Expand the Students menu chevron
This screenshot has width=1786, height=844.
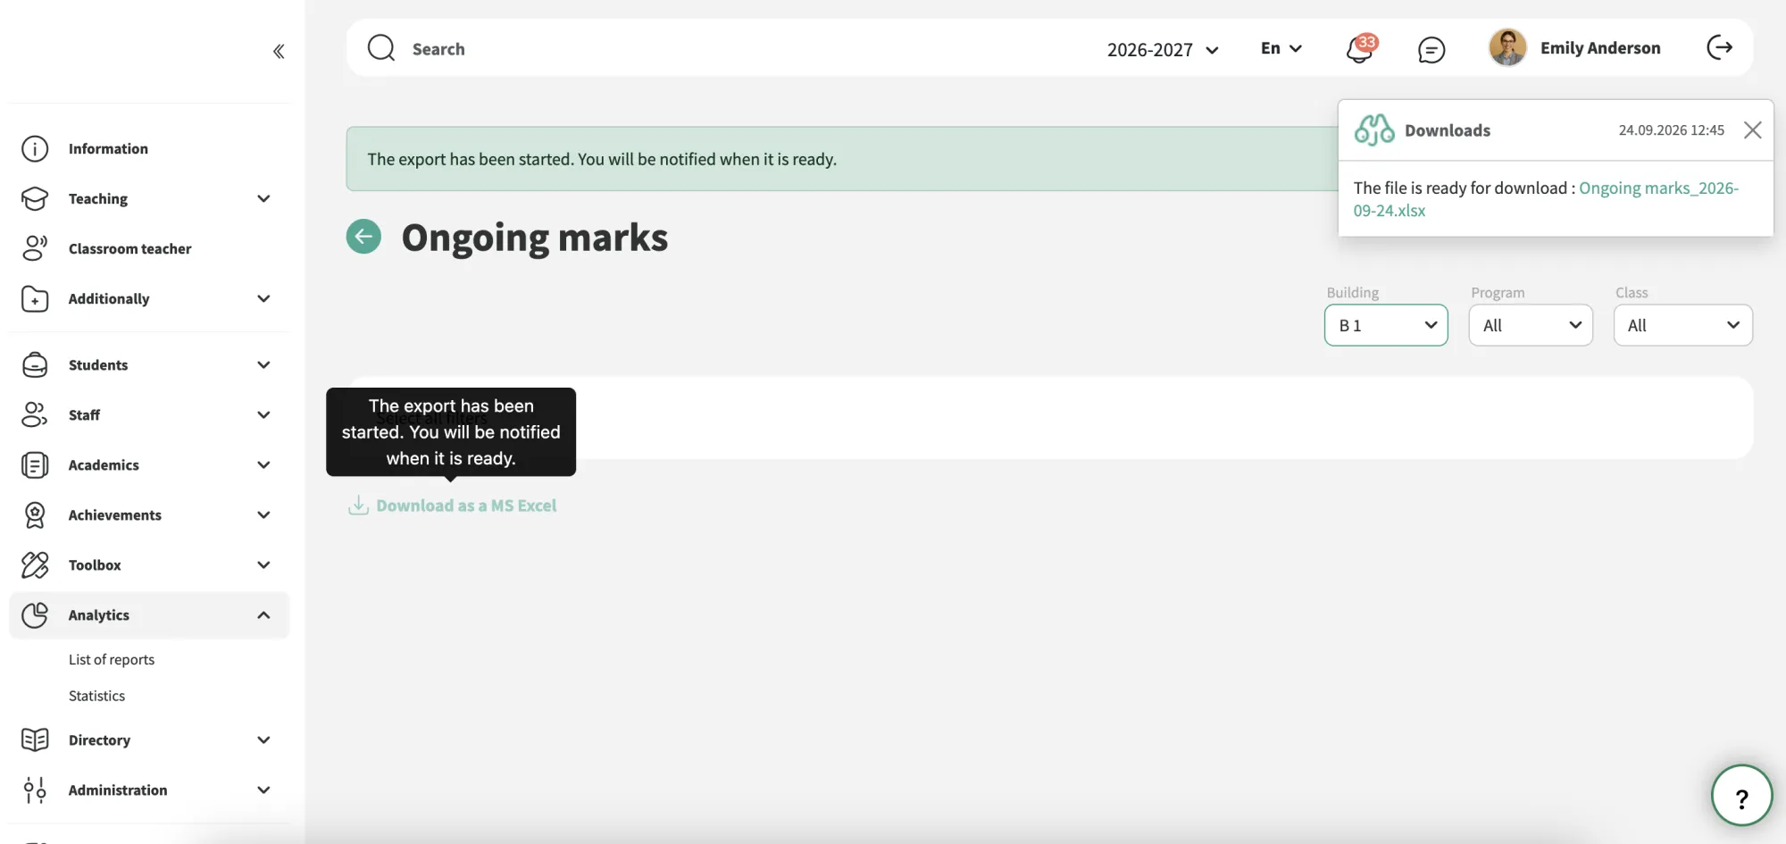pos(263,364)
